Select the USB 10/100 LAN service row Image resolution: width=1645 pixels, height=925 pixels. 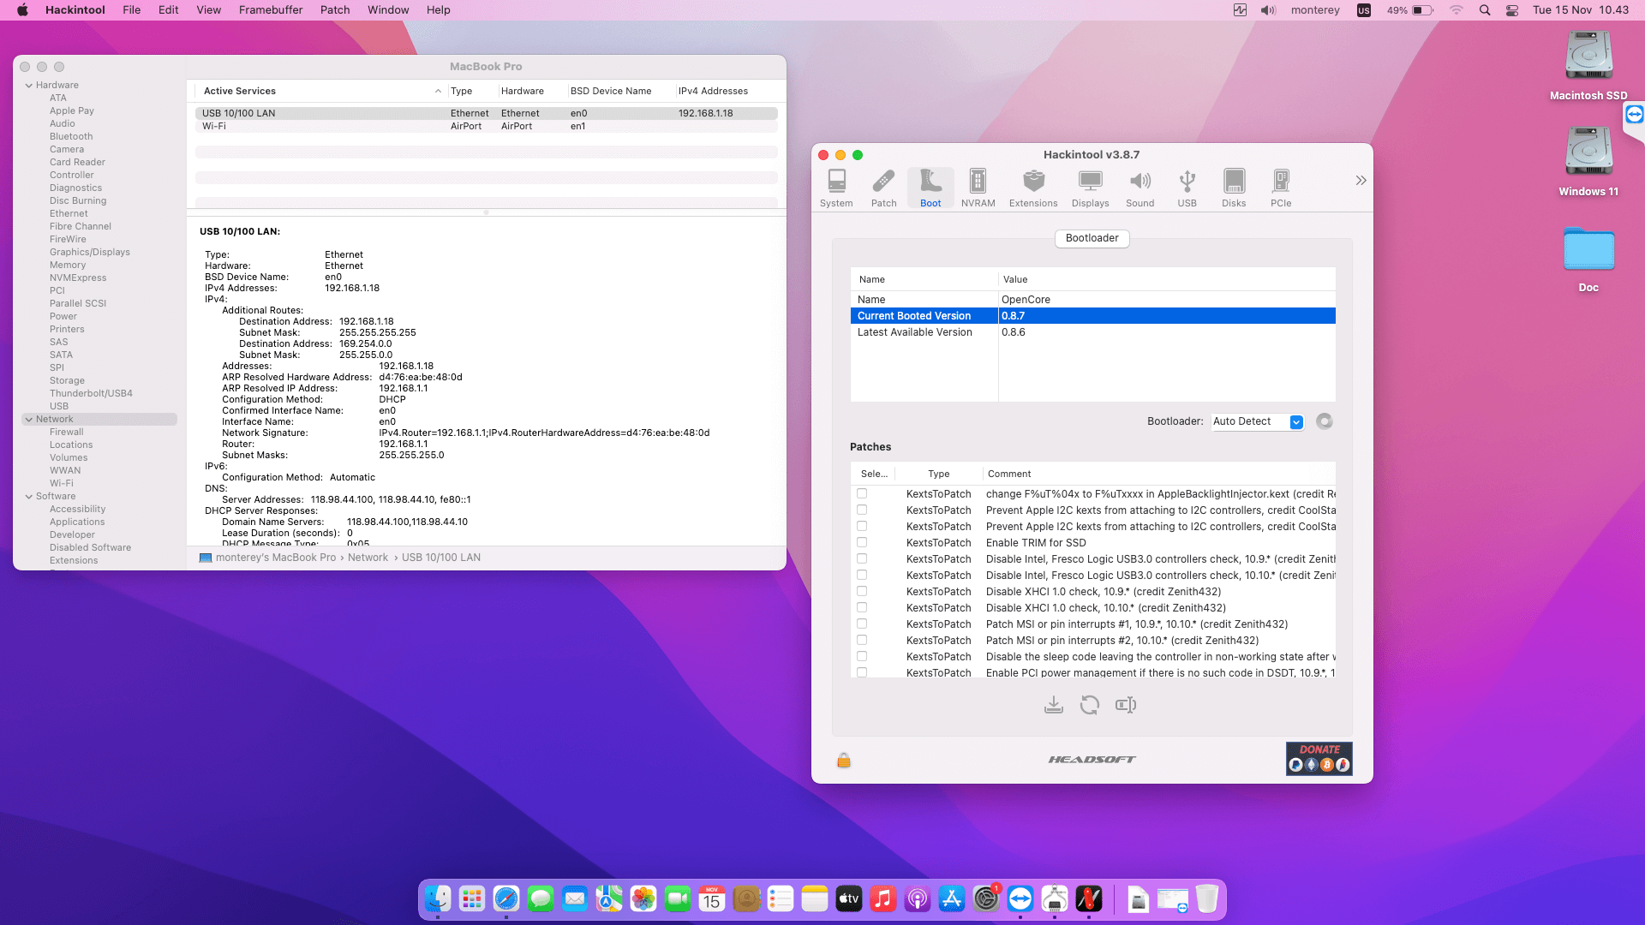coord(487,113)
